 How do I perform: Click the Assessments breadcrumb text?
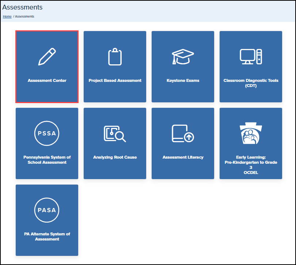click(x=24, y=16)
